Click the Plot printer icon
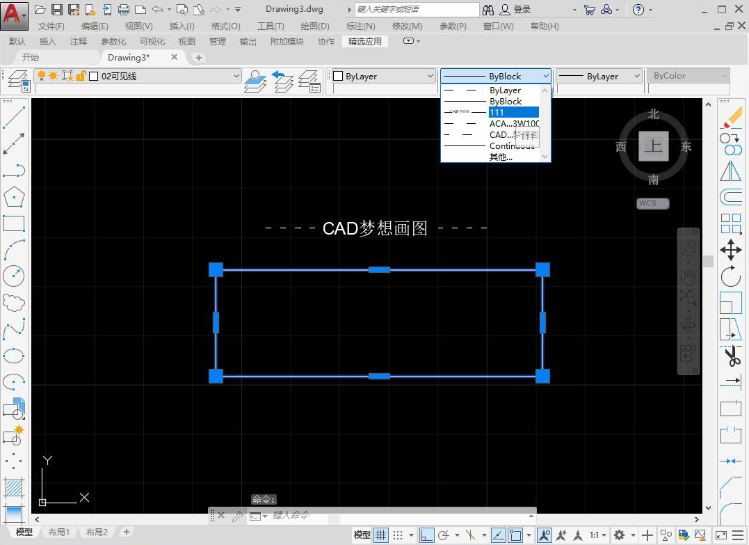749x545 pixels. pyautogui.click(x=124, y=10)
